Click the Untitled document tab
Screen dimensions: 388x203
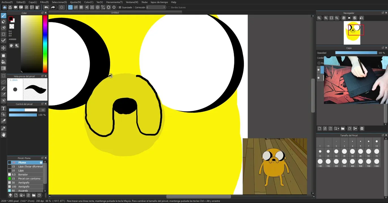point(115,13)
